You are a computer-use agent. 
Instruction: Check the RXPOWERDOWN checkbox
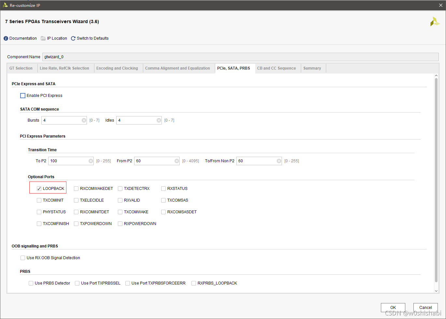coord(120,224)
